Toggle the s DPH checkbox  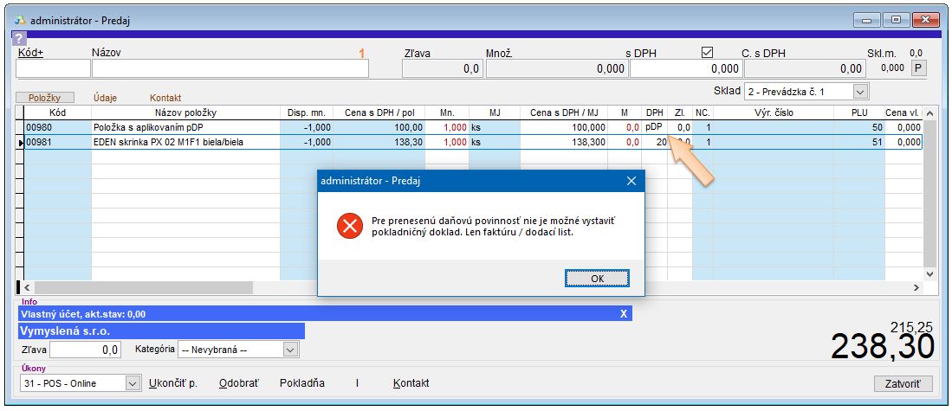tap(707, 53)
